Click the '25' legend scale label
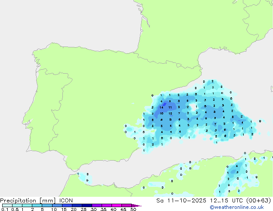Screen dimensions: 273x211 pyautogui.click(x=84, y=209)
